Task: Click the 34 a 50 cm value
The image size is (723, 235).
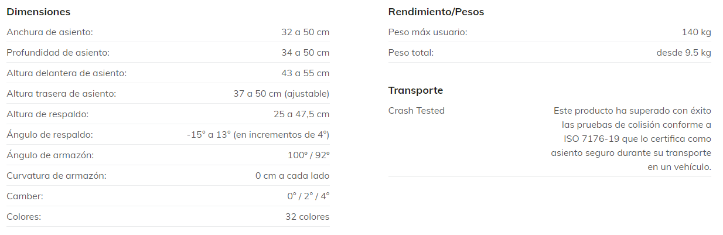Action: (x=305, y=53)
